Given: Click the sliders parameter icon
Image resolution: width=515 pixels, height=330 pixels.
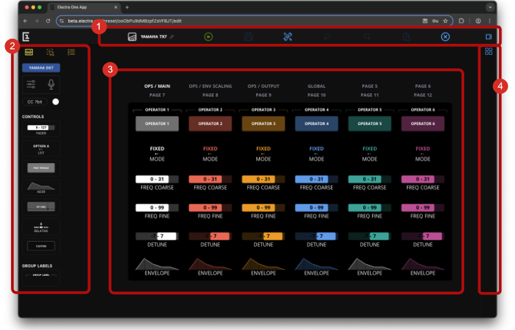Looking at the screenshot, I should pyautogui.click(x=31, y=84).
